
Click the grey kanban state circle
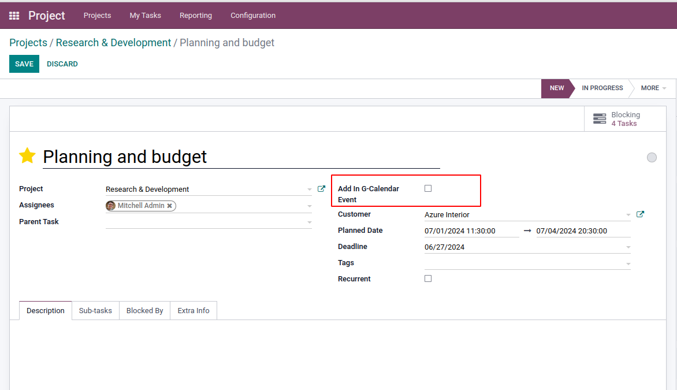point(652,157)
